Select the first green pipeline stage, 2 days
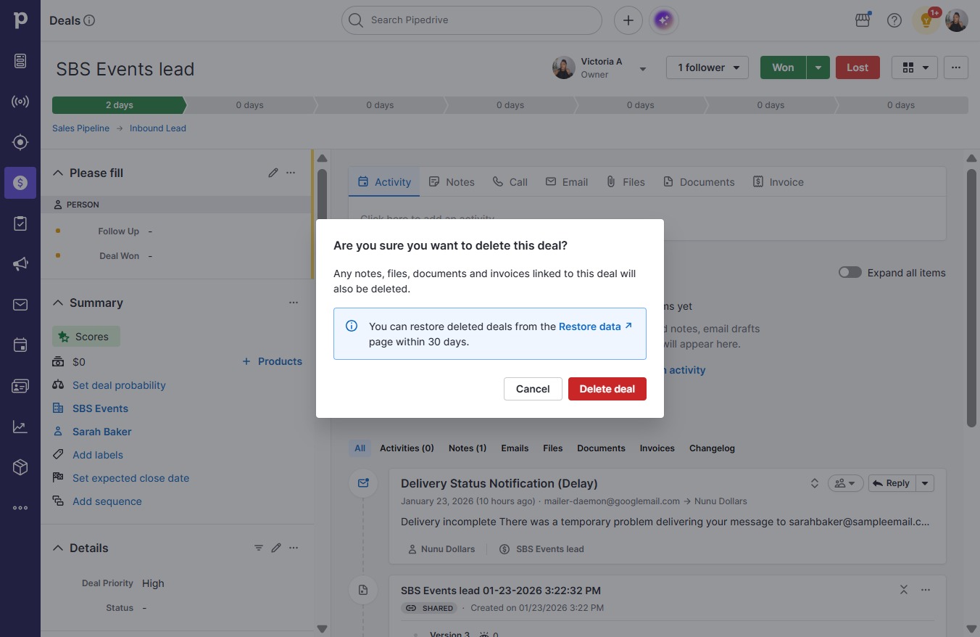The image size is (980, 637). [119, 105]
